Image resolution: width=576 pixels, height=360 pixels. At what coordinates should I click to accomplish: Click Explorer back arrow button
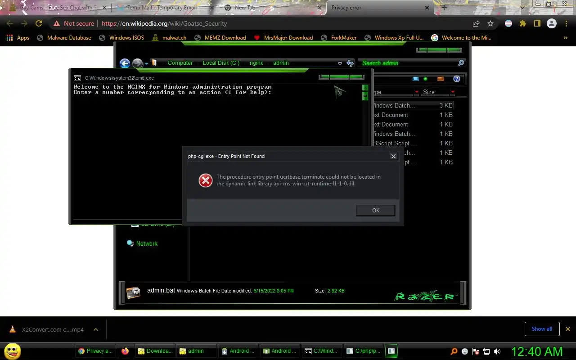[125, 63]
